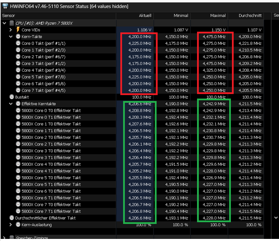Click the Core VIDs current value 1.106 V
The width and height of the screenshot is (279, 241).
(144, 30)
